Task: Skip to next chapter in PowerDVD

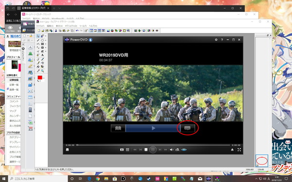Action: click(160, 149)
